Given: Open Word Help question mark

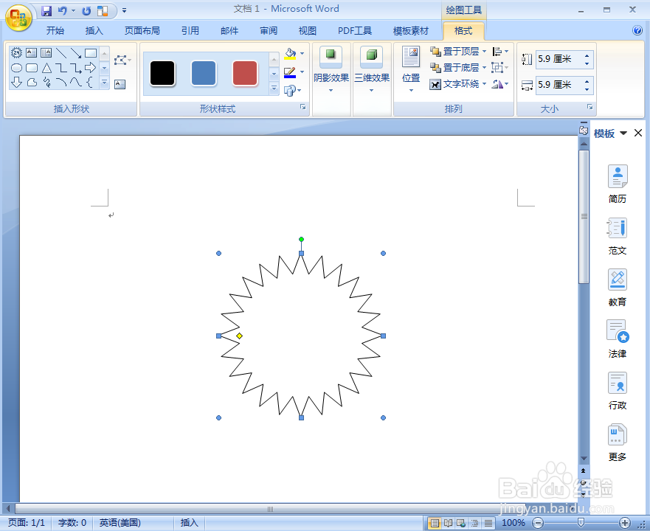Looking at the screenshot, I should tap(637, 30).
